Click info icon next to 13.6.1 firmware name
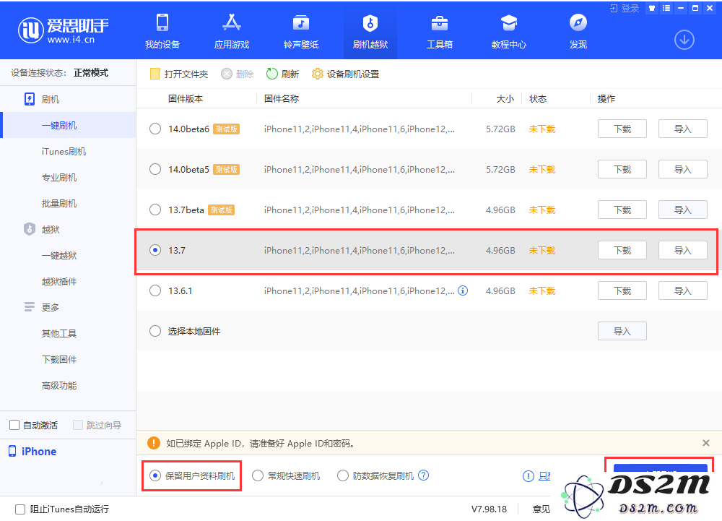The height and width of the screenshot is (521, 722). [463, 290]
